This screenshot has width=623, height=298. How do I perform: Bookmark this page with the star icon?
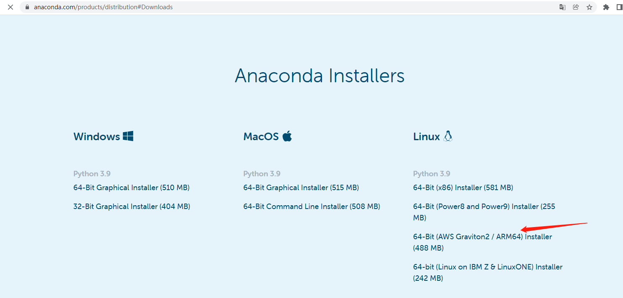click(x=589, y=7)
